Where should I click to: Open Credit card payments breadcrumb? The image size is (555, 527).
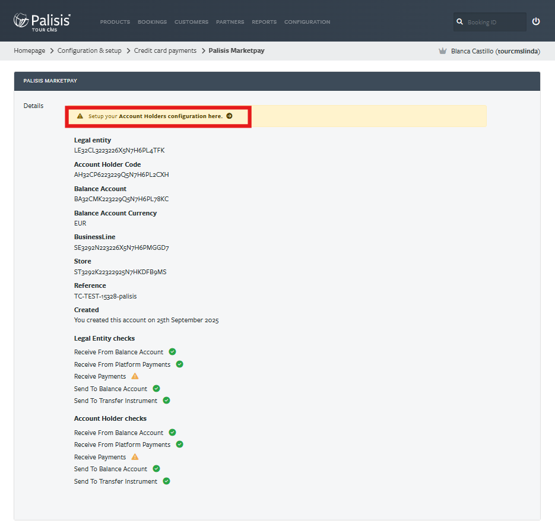165,50
